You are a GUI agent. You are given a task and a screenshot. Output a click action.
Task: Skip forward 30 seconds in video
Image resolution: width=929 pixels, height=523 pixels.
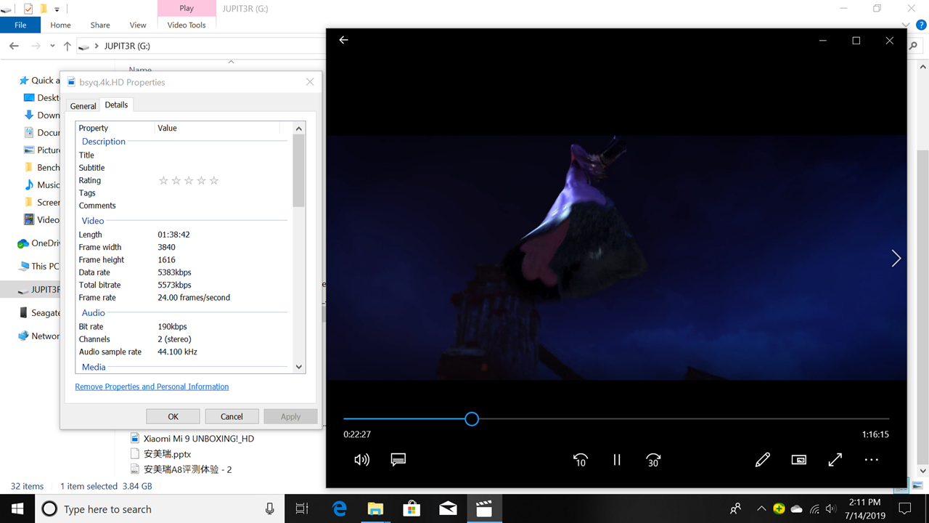[653, 460]
